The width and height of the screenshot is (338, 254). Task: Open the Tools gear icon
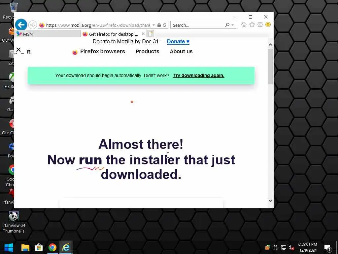pyautogui.click(x=260, y=24)
